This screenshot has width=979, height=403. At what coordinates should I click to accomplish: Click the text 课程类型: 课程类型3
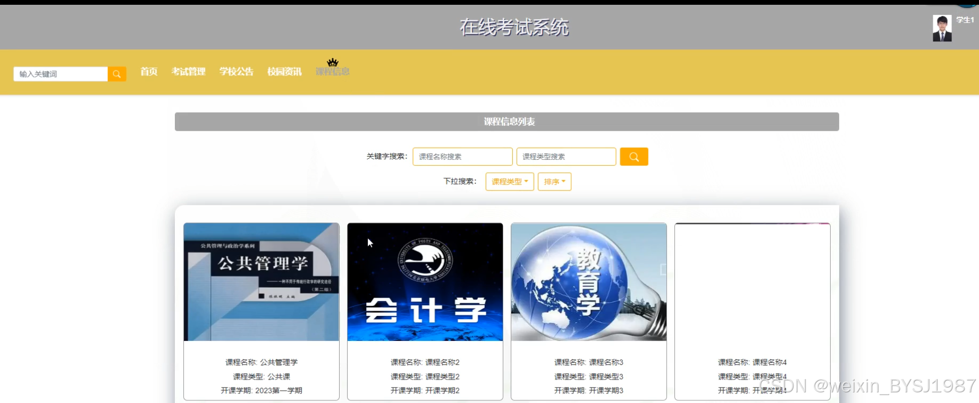click(589, 376)
